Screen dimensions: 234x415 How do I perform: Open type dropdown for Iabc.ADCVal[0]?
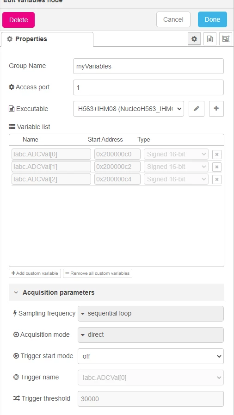point(176,155)
